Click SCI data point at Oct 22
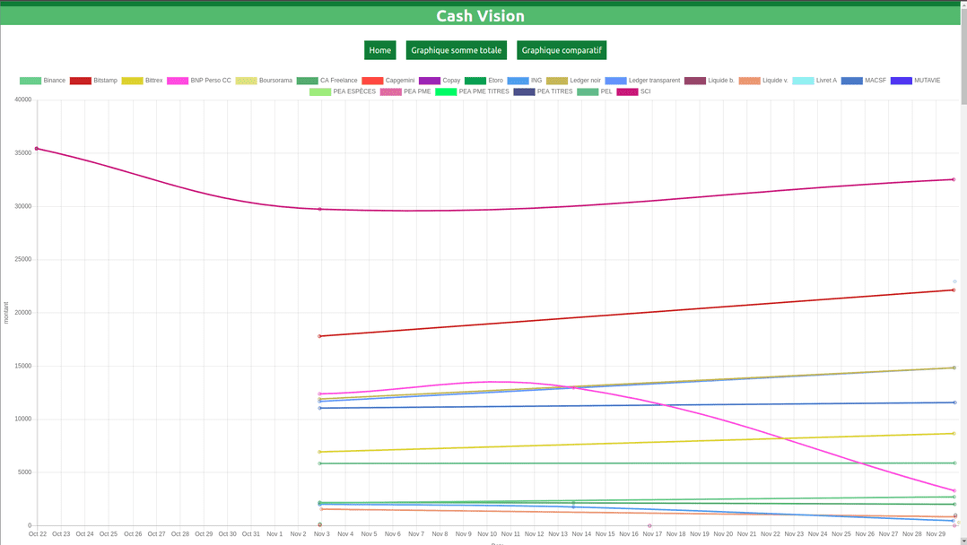The image size is (967, 545). coord(37,149)
